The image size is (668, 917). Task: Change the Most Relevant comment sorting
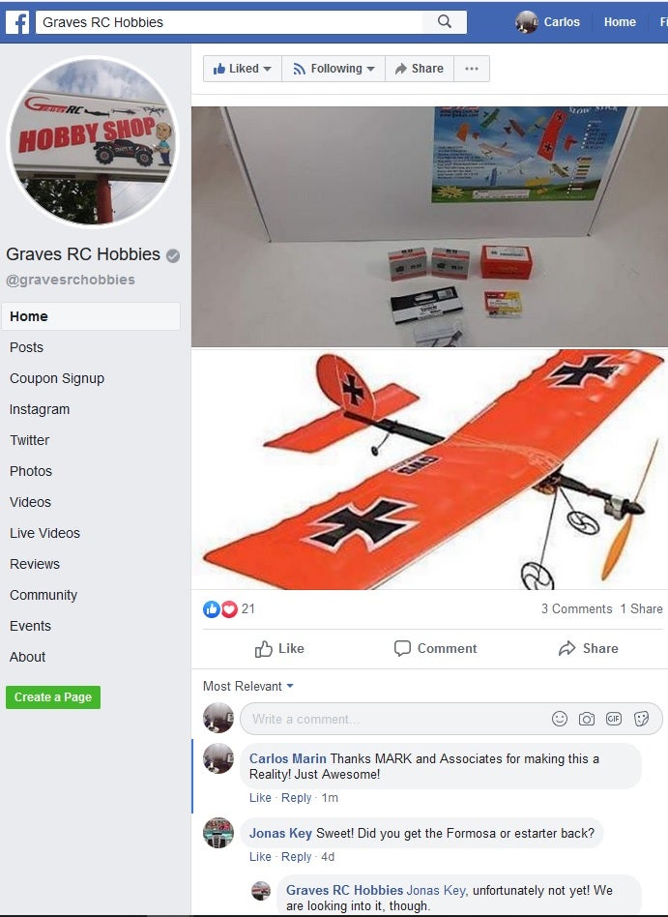point(248,686)
